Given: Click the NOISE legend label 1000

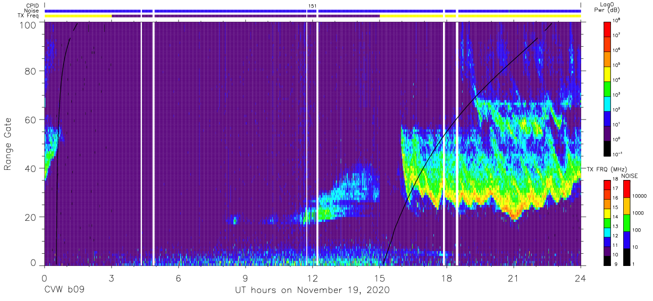Looking at the screenshot, I should pos(639,213).
